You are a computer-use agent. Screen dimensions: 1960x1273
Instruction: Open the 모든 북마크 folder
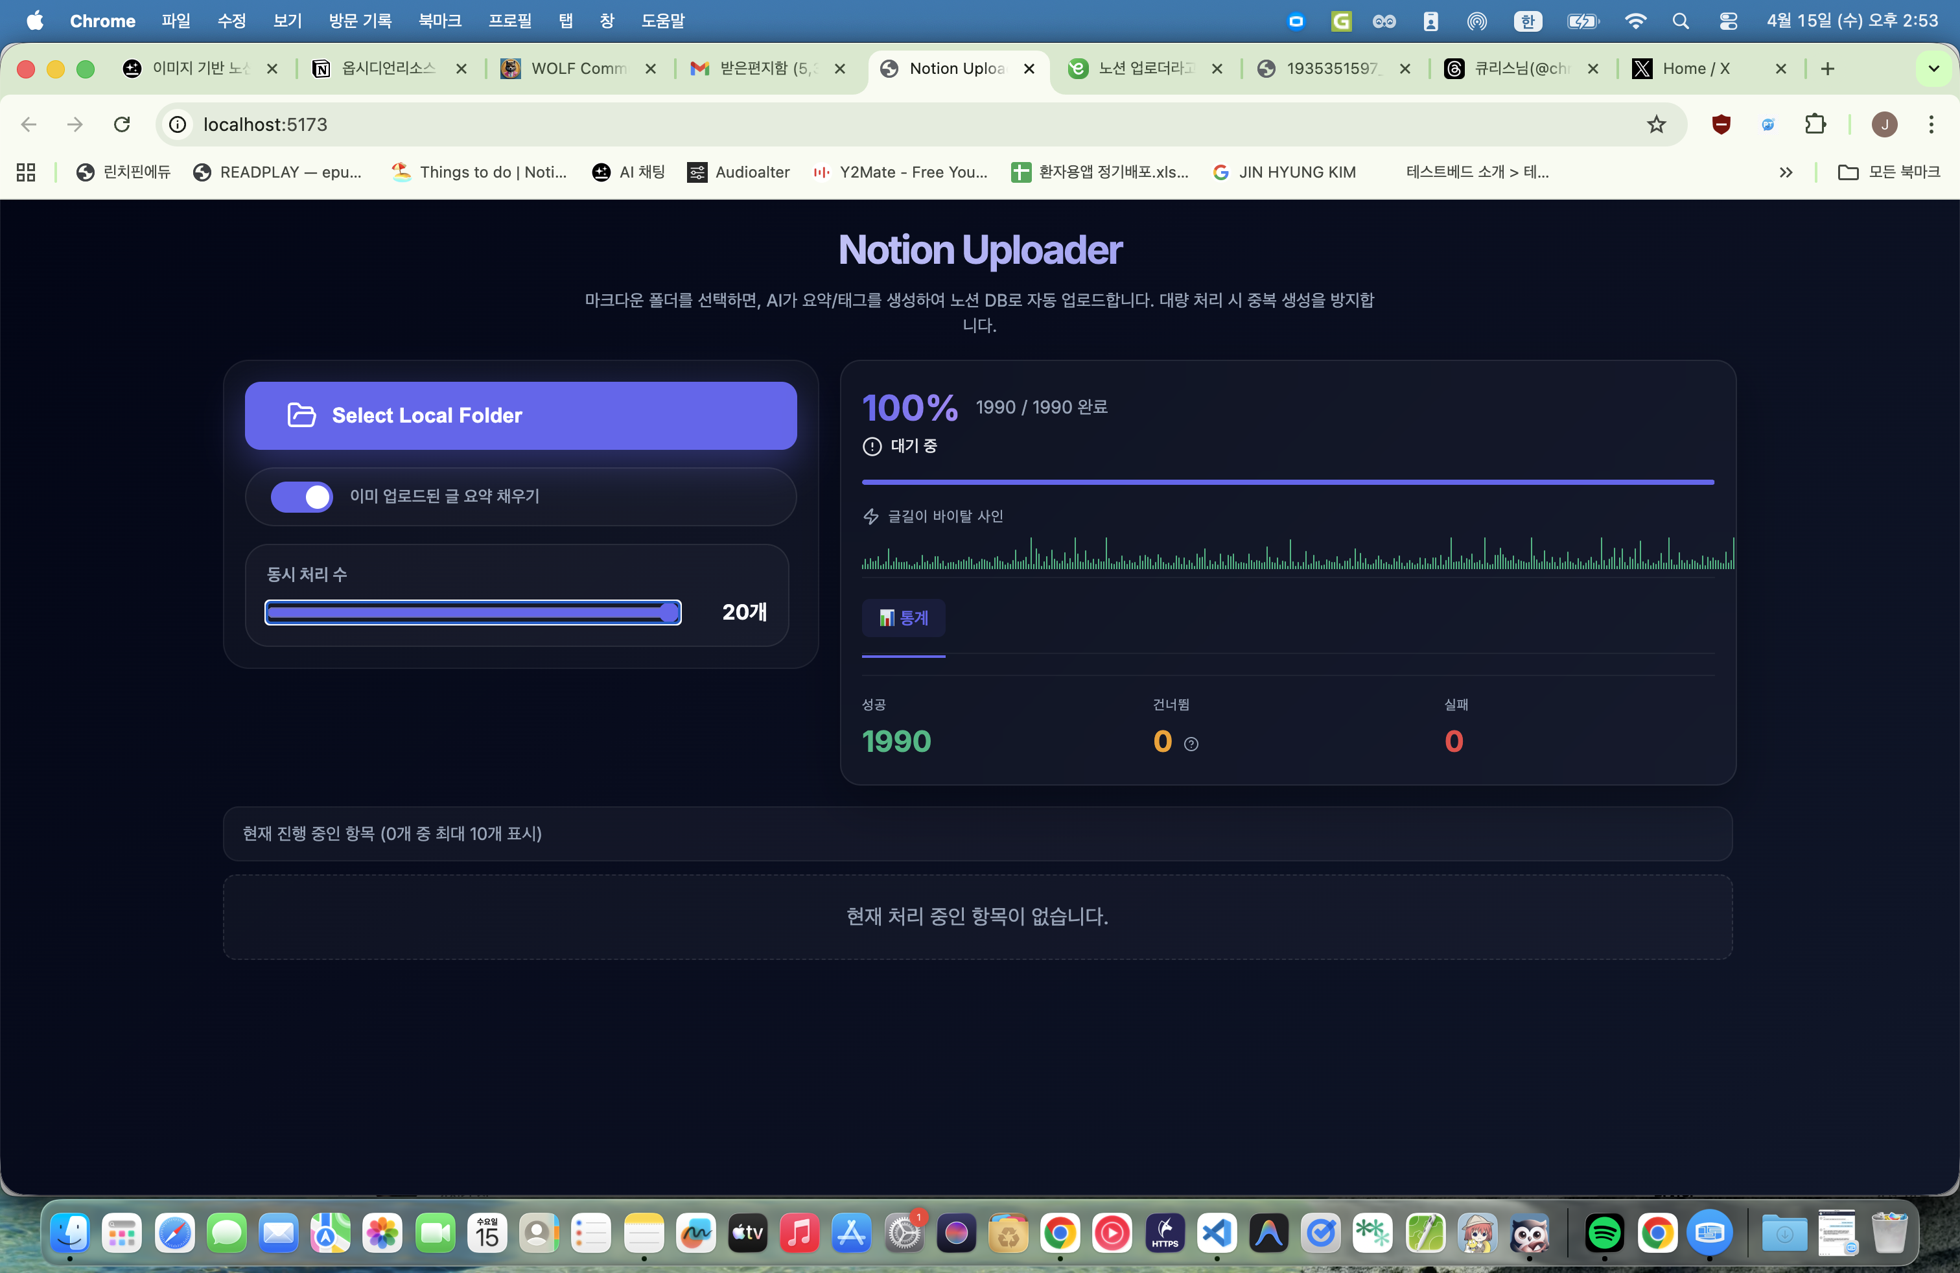(1889, 172)
